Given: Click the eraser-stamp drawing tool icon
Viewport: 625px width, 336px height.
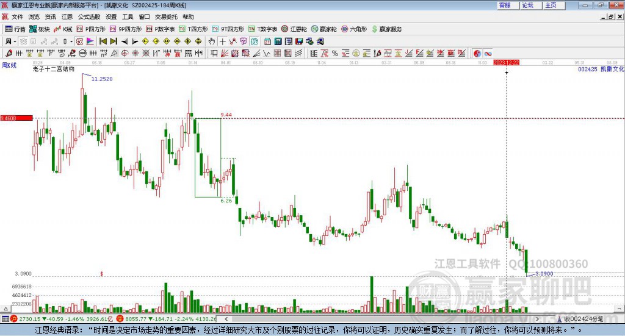Looking at the screenshot, I should (x=72, y=53).
